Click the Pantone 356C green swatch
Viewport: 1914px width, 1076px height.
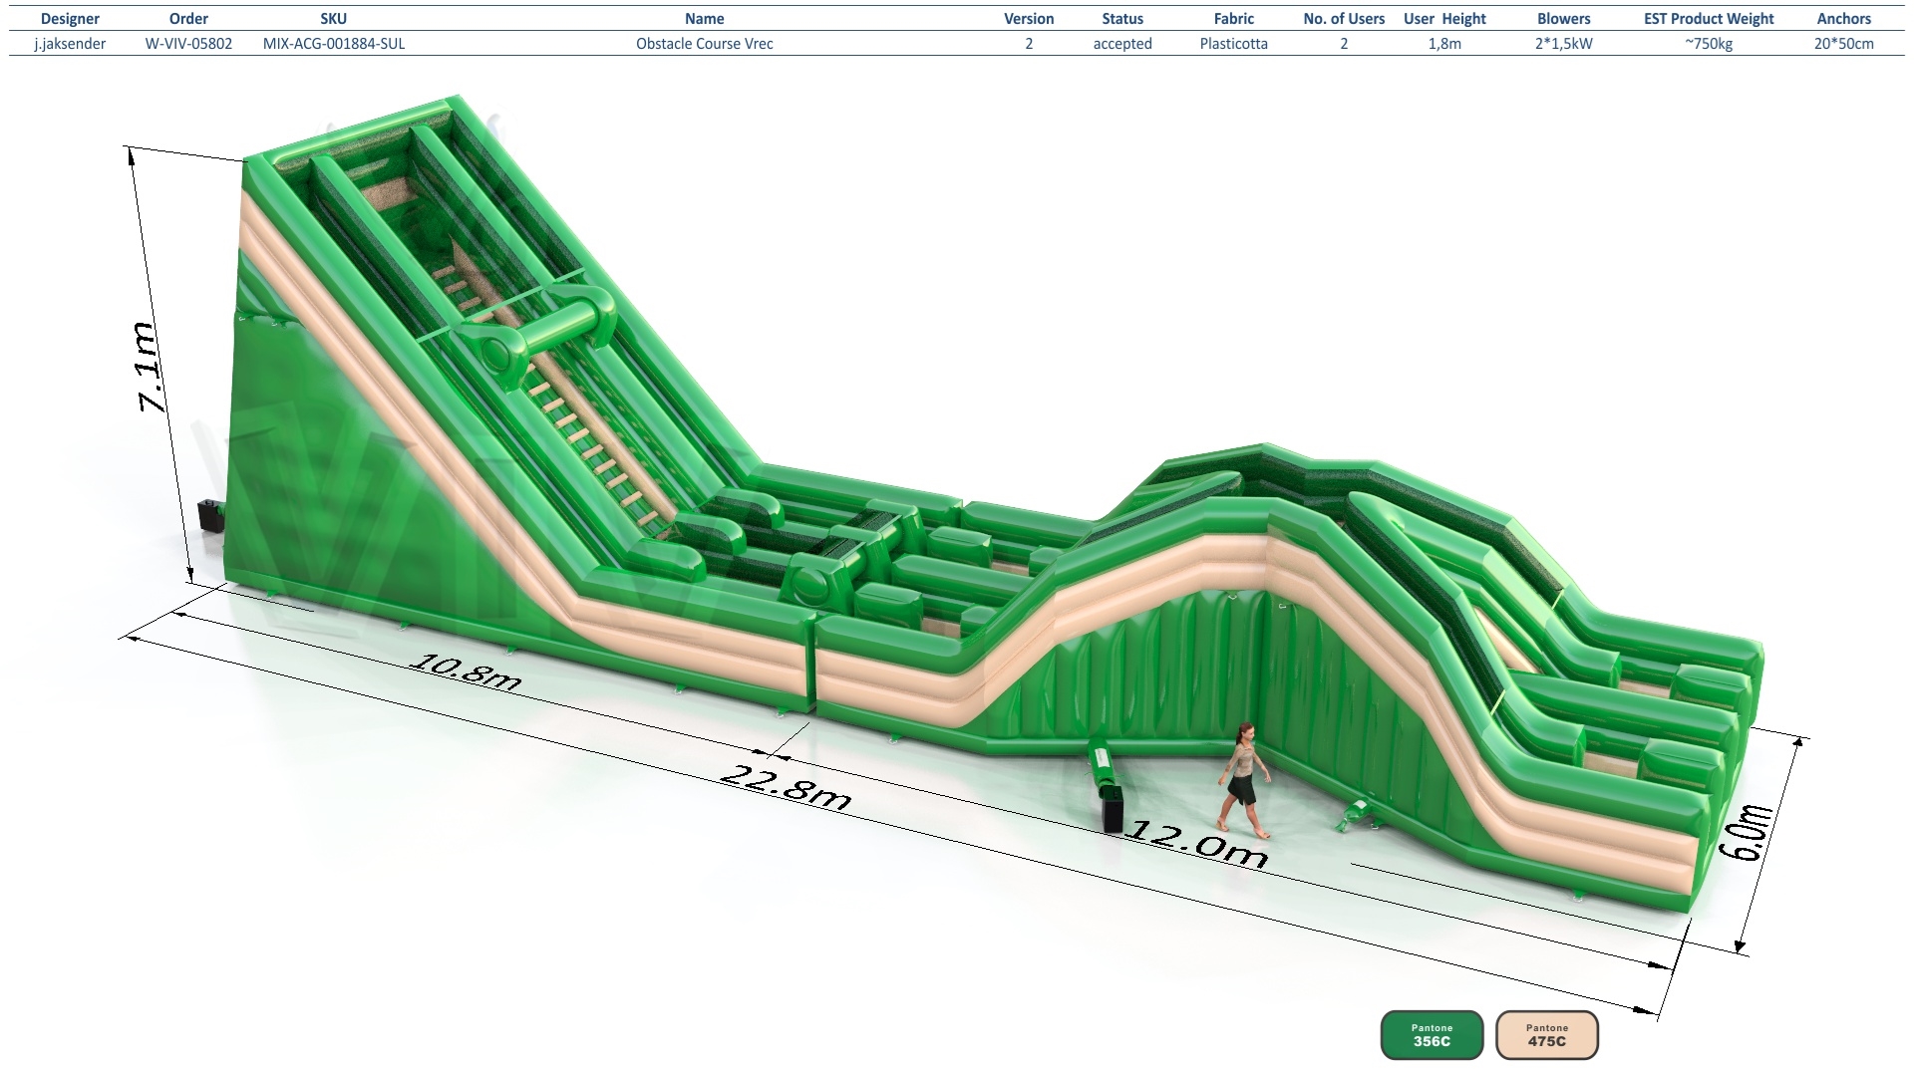[x=1432, y=1035]
